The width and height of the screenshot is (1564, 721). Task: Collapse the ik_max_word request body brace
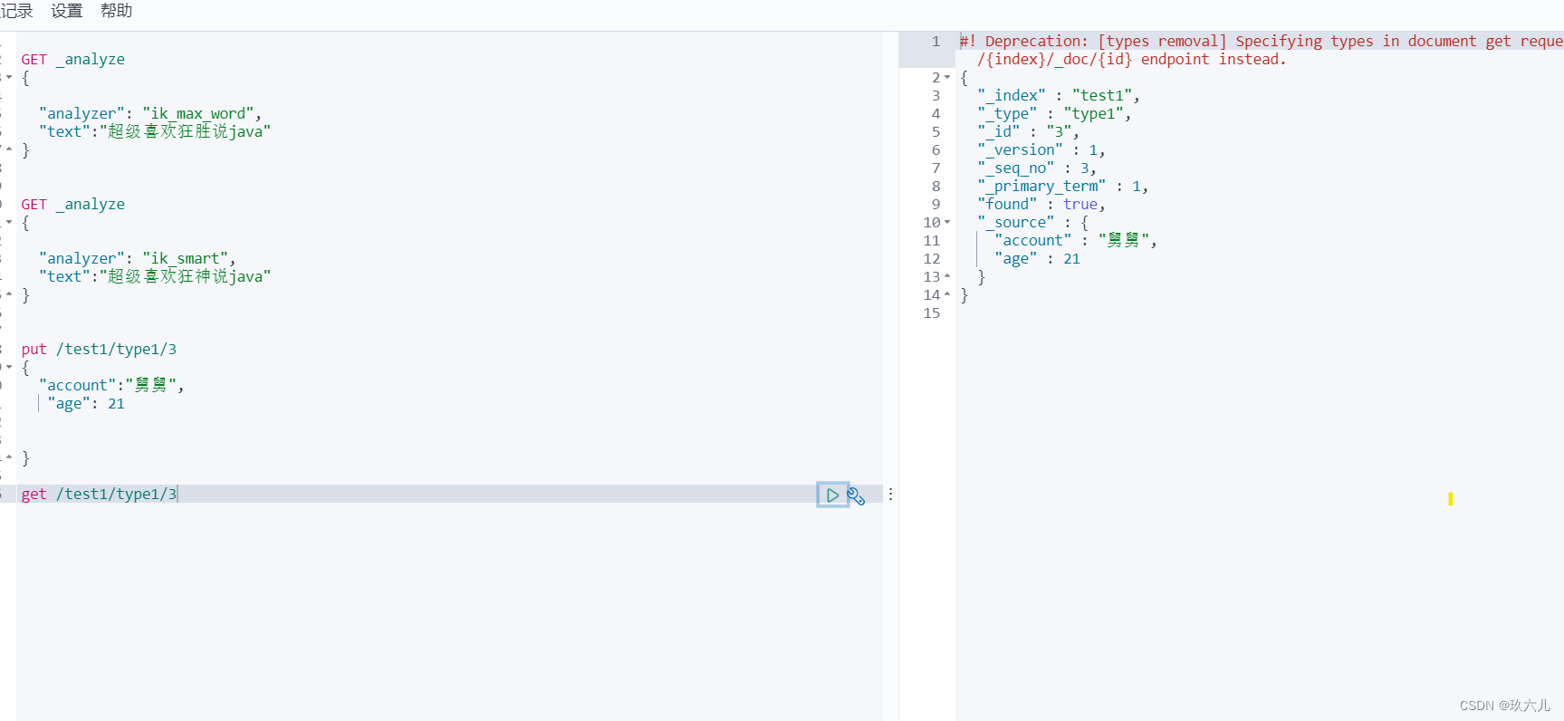9,78
